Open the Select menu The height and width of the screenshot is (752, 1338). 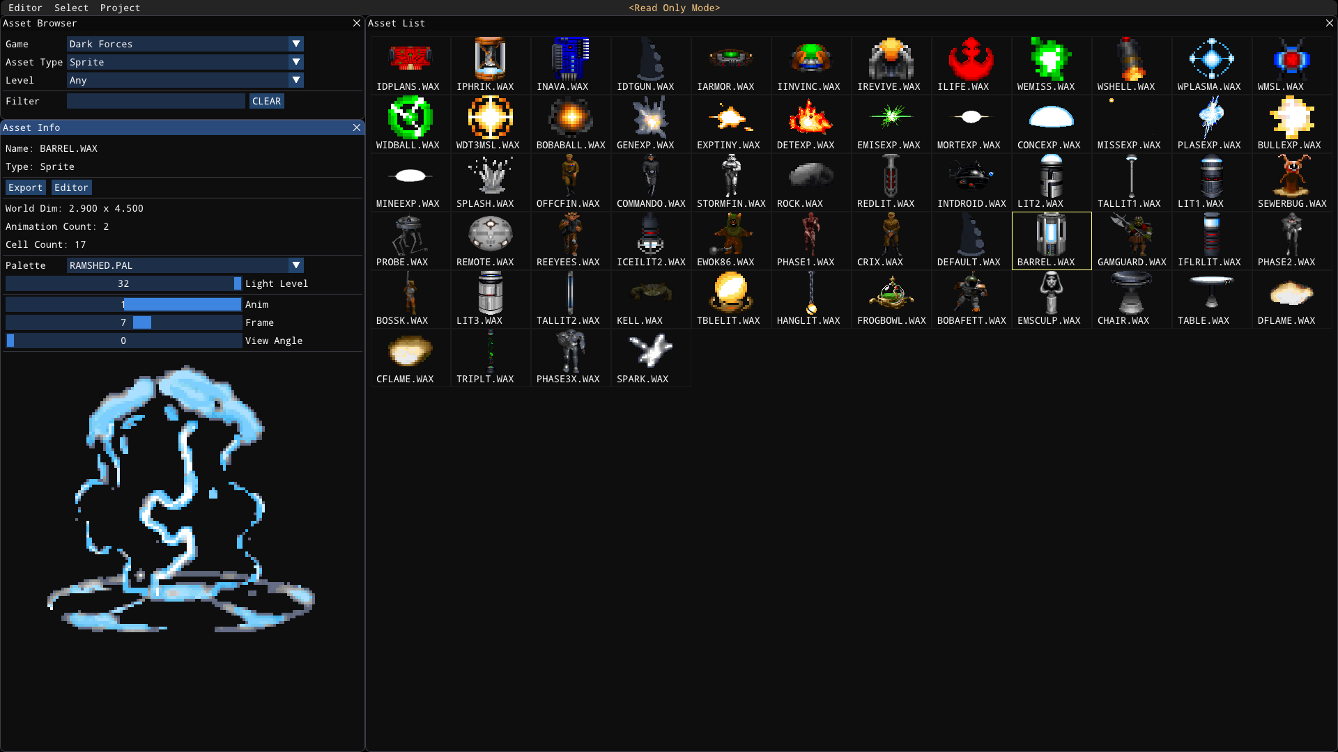71,8
